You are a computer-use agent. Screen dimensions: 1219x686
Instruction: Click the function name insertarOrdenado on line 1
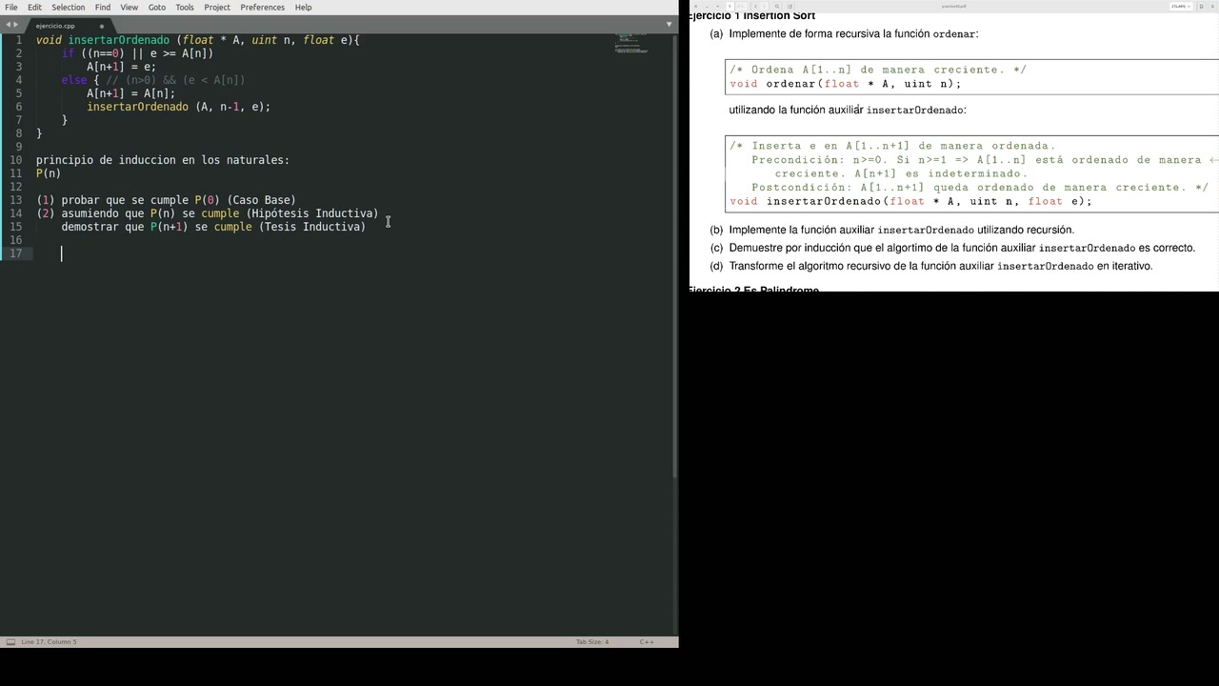118,40
